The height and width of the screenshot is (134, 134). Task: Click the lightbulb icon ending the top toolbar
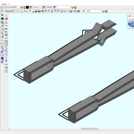point(75,7)
